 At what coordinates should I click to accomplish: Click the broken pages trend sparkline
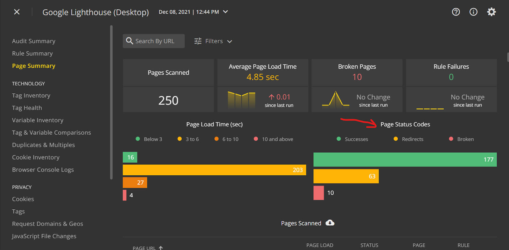coord(336,99)
